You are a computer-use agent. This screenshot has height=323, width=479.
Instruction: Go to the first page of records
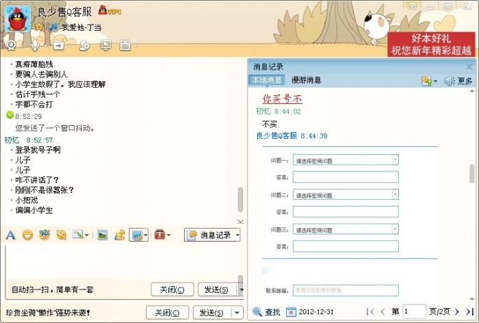[x=371, y=311]
